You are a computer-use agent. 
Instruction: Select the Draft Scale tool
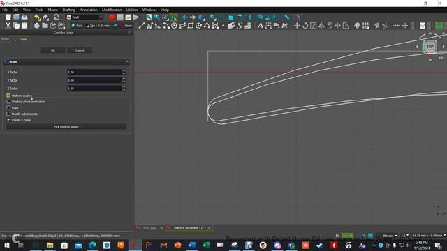pyautogui.click(x=313, y=26)
